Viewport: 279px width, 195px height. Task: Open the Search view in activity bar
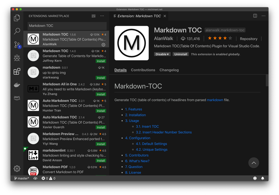tap(17, 31)
